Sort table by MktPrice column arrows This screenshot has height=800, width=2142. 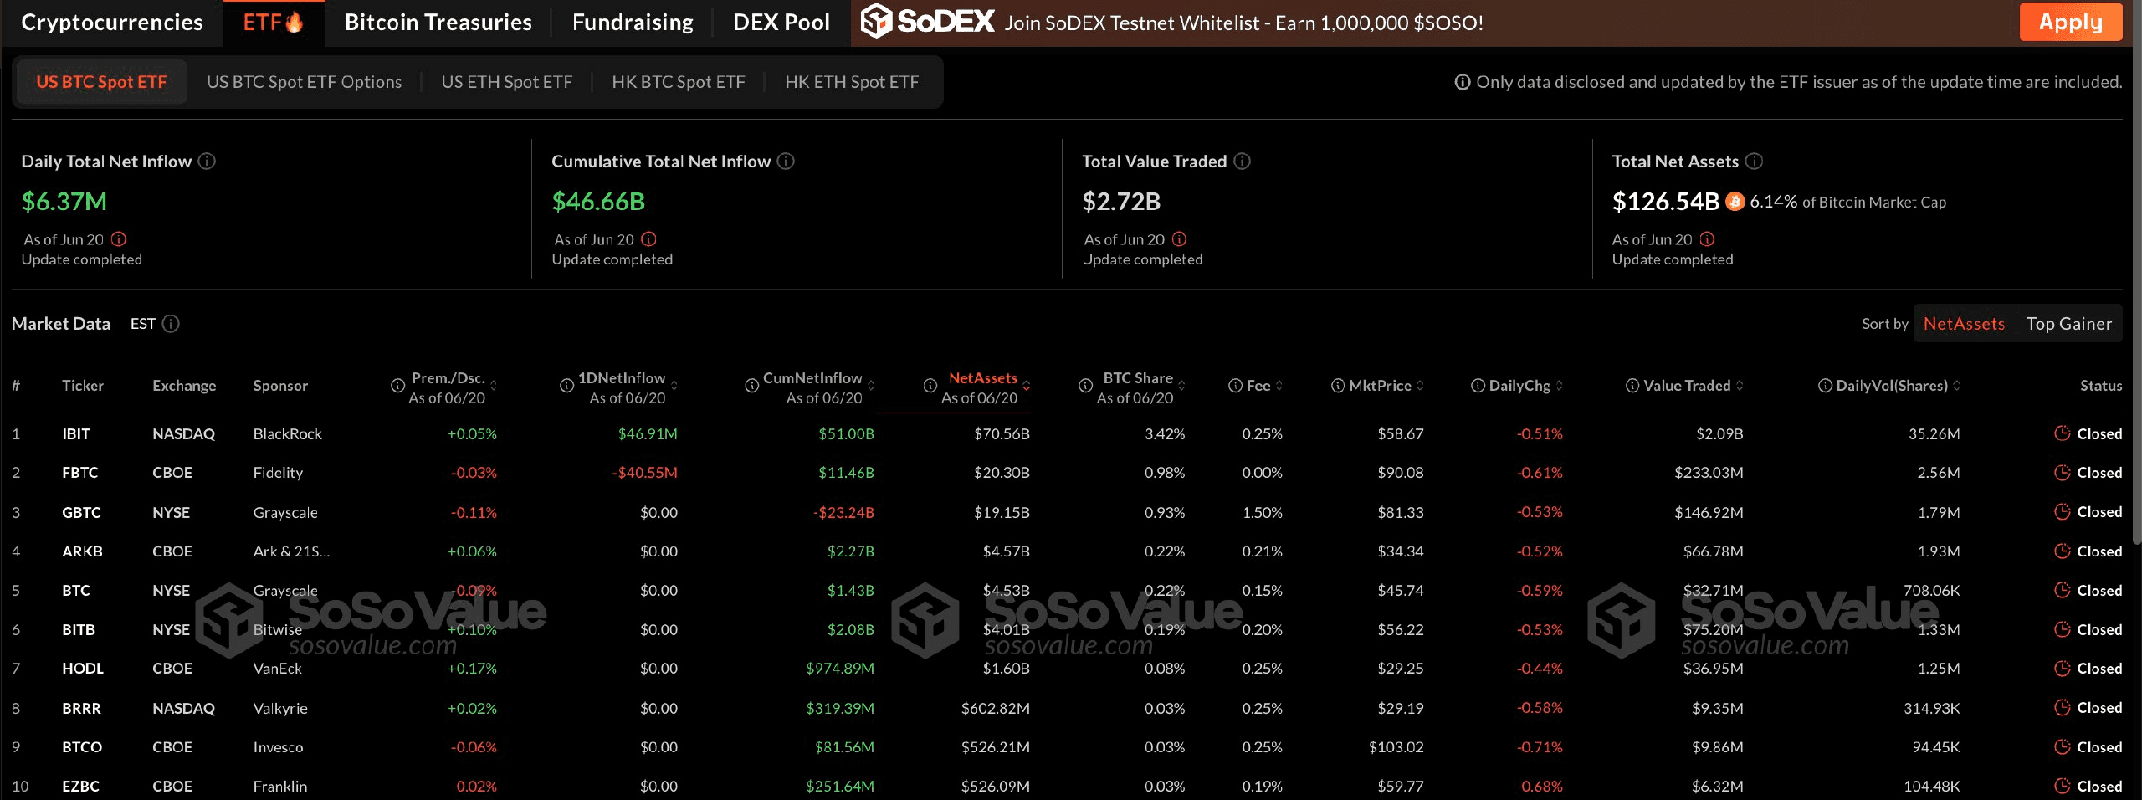point(1420,386)
